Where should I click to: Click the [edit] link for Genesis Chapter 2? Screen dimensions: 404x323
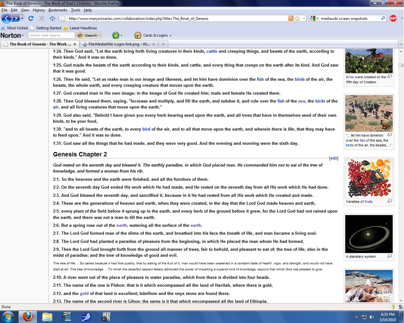pyautogui.click(x=334, y=158)
